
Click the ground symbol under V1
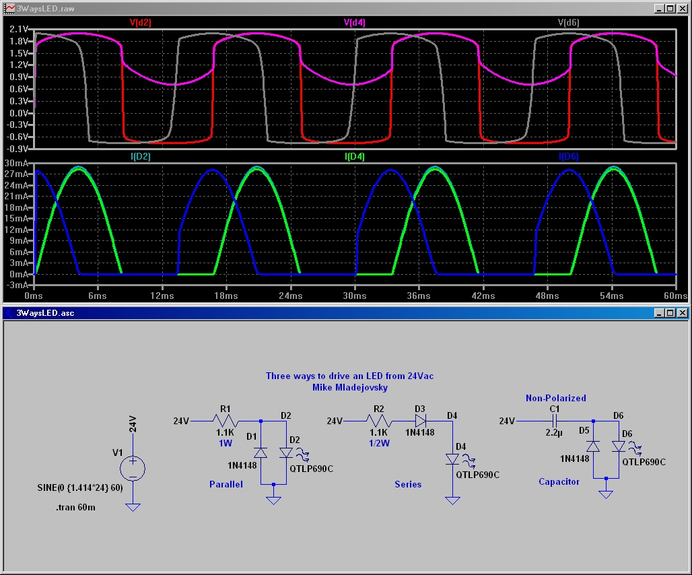(133, 508)
